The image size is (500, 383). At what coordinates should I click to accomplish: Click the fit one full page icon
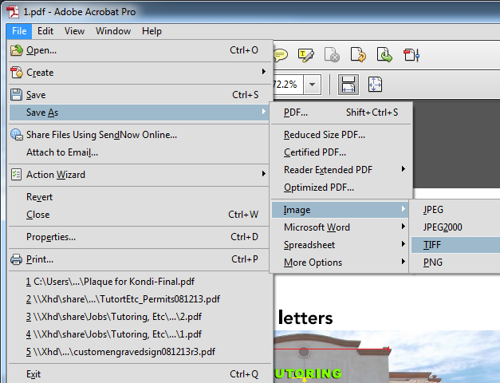pyautogui.click(x=375, y=85)
